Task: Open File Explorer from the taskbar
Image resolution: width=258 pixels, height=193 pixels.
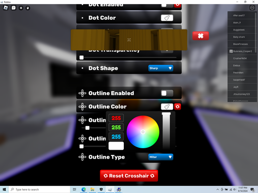Action: coord(92,189)
